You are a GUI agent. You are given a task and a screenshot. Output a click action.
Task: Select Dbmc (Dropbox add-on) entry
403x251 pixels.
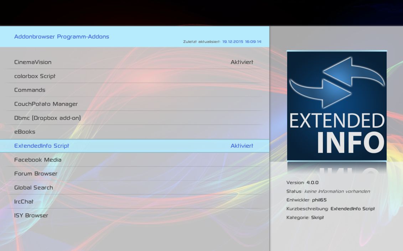click(x=134, y=118)
